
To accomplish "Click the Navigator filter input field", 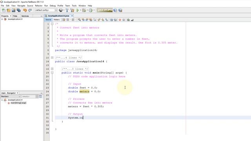I will (x=29, y=96).
